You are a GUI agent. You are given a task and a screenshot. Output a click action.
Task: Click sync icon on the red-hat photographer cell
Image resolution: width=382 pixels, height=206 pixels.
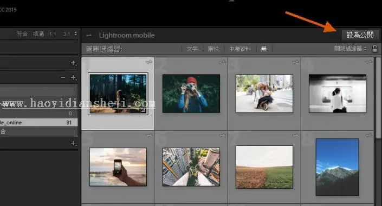coord(222,62)
